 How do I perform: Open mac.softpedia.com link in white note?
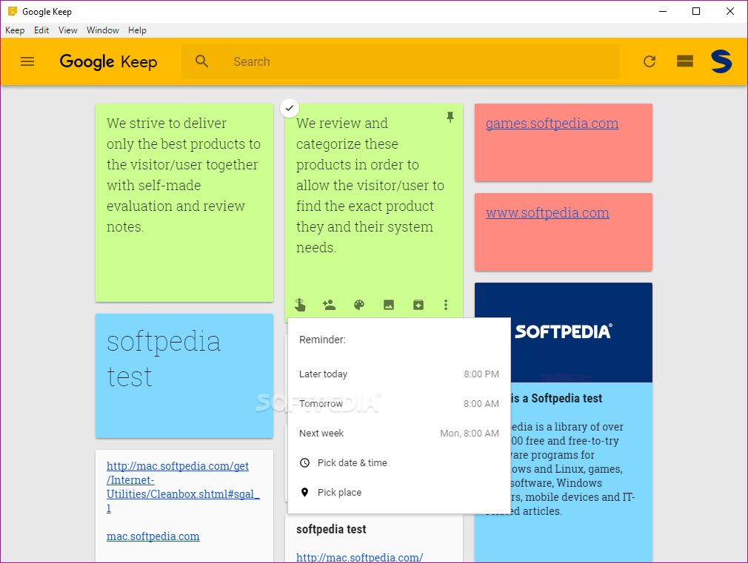click(x=153, y=536)
